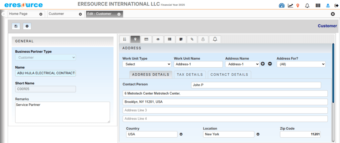
Task: Close the Customer tab
Action: point(80,14)
